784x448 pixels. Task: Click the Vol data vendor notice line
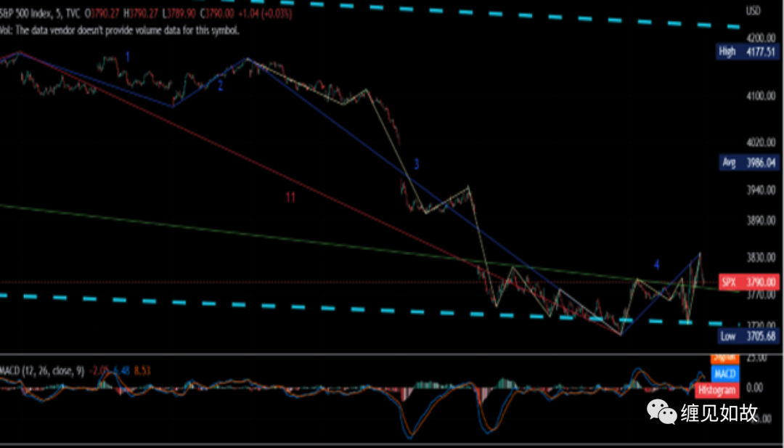[120, 30]
